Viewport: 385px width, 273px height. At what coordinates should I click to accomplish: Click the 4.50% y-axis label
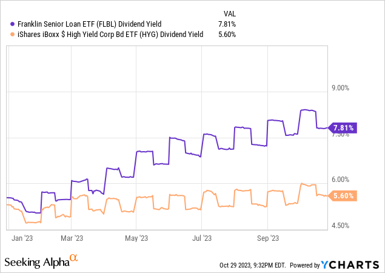coord(341,226)
